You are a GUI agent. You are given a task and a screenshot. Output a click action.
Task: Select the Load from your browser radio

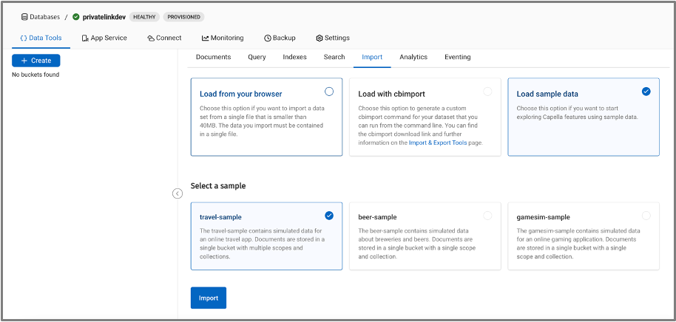point(329,92)
